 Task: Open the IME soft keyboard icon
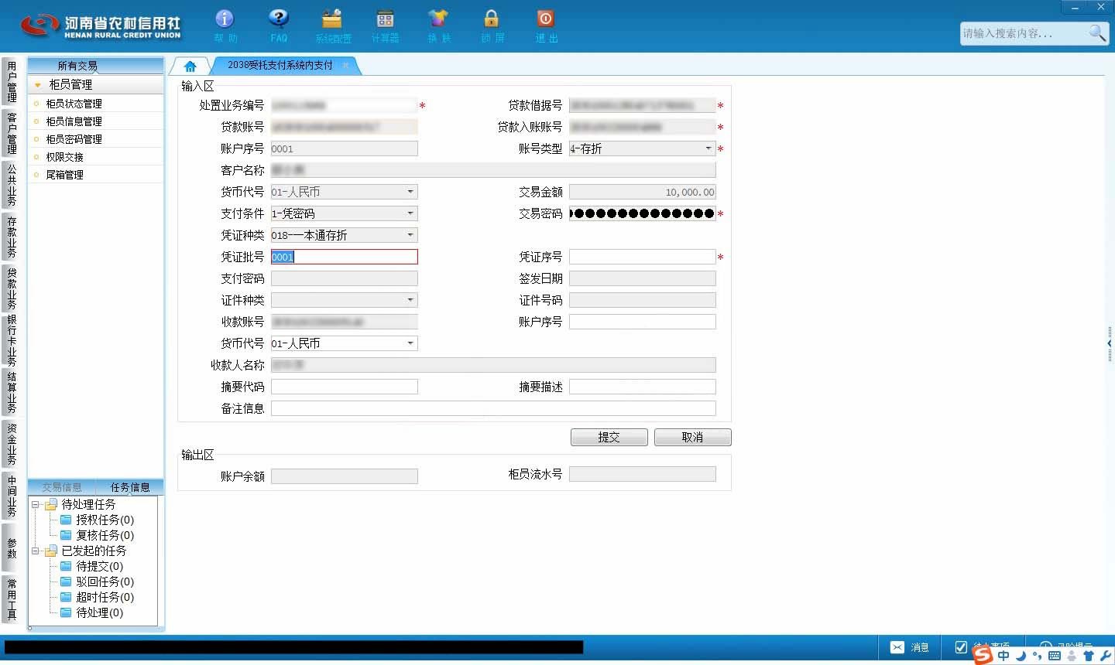point(1054,656)
